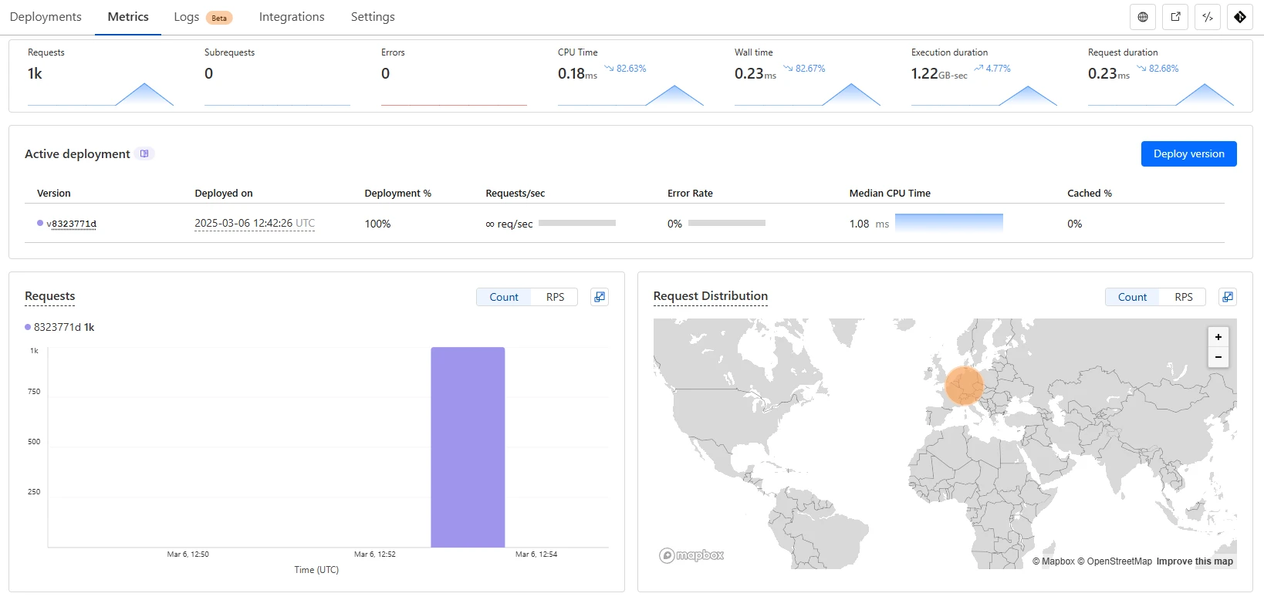Expand the Request Distribution map to full view
The width and height of the screenshot is (1264, 600).
(x=1228, y=297)
